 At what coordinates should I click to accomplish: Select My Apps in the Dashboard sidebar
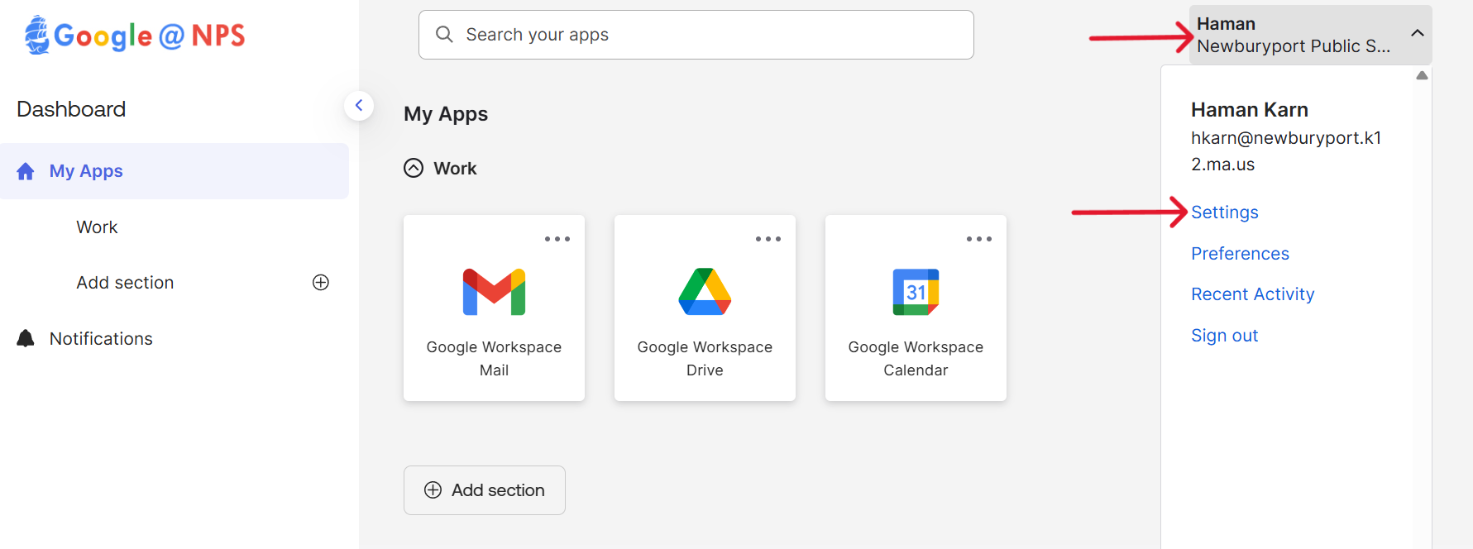86,171
